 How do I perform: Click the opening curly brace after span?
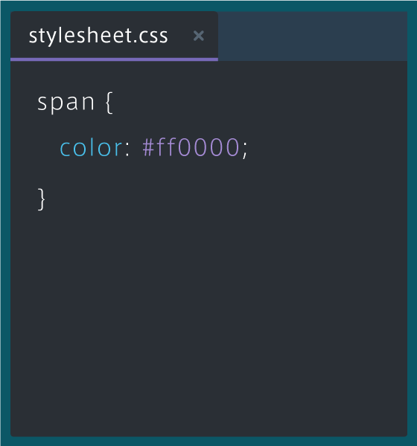109,103
